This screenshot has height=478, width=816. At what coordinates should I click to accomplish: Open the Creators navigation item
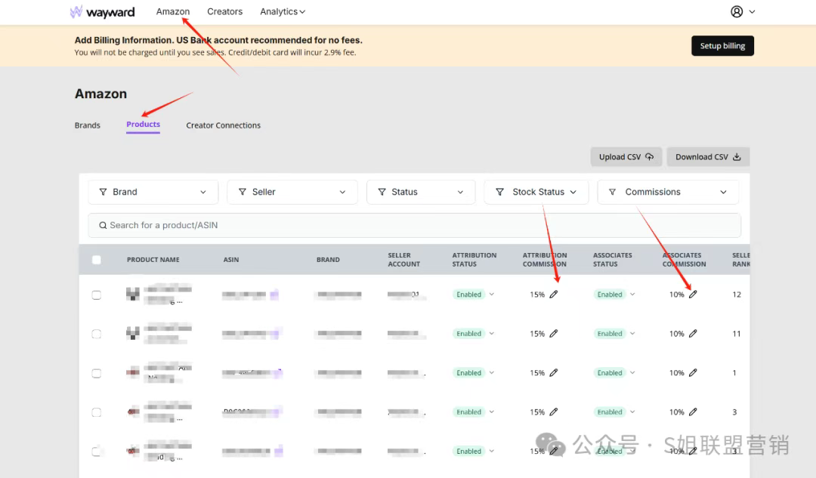(x=225, y=11)
